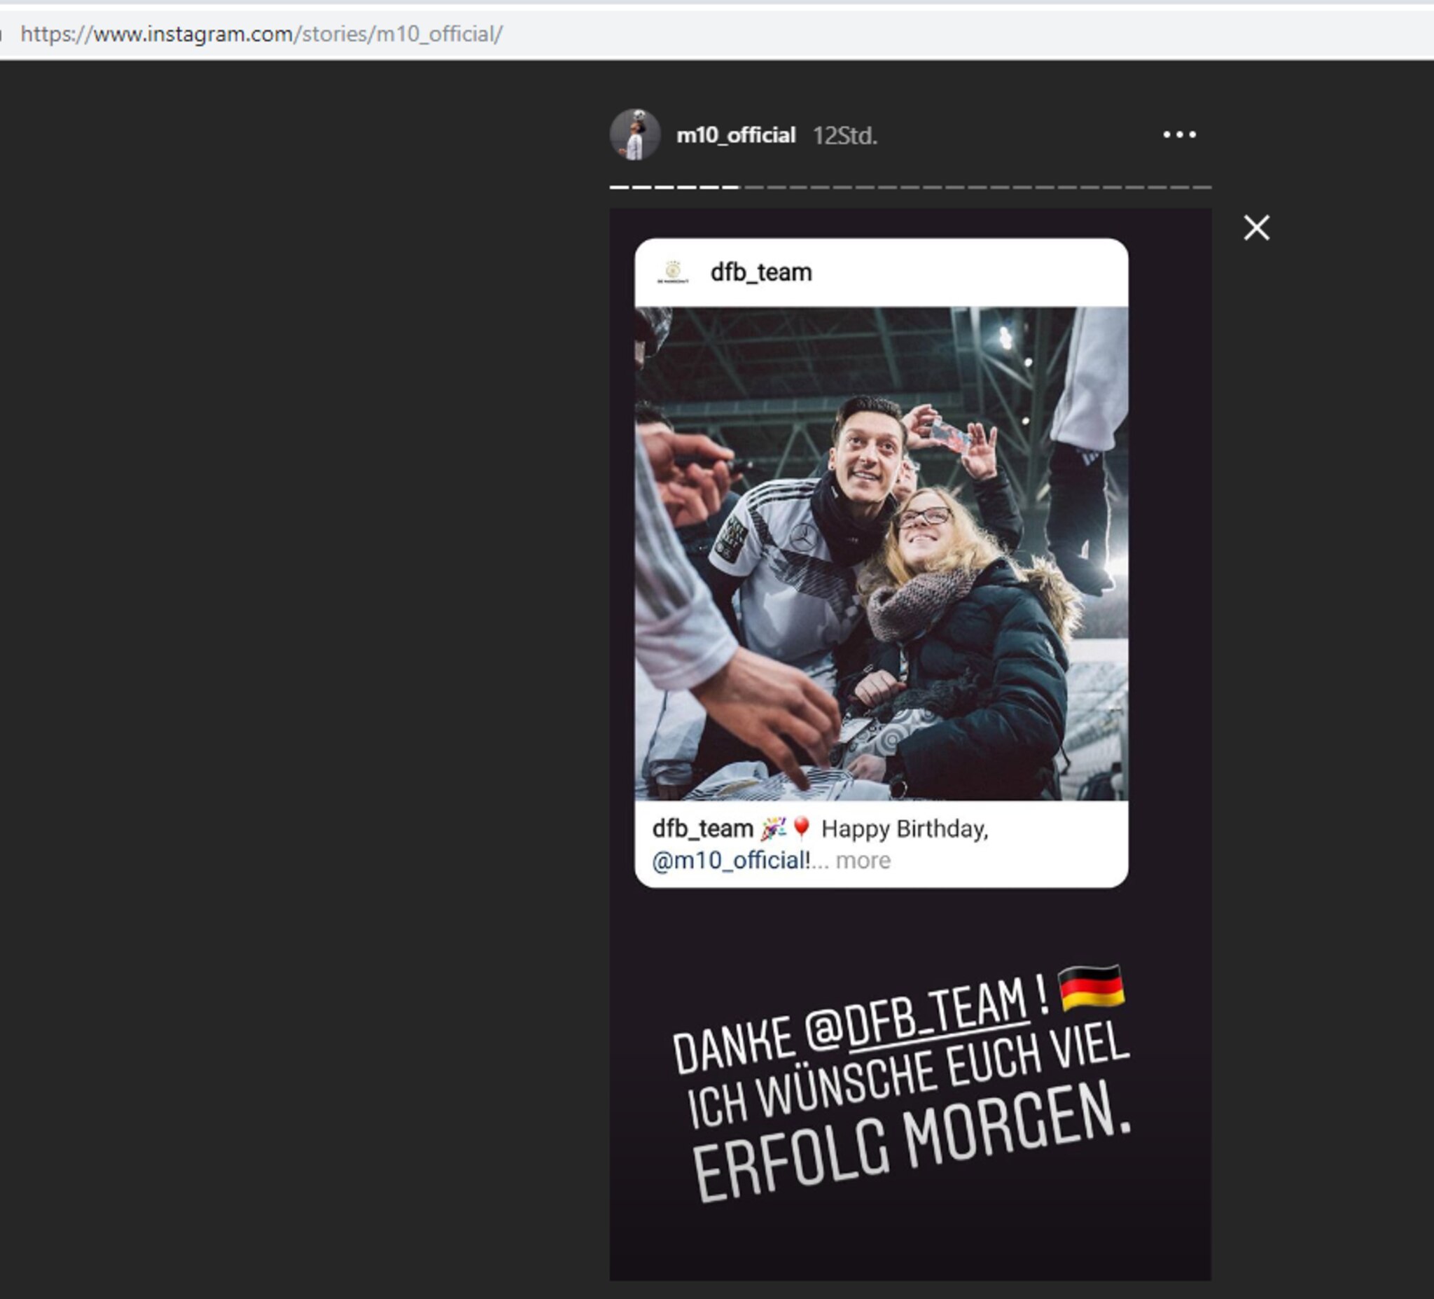Image resolution: width=1434 pixels, height=1299 pixels.
Task: Click the @m10_official mention in caption
Action: [x=730, y=860]
